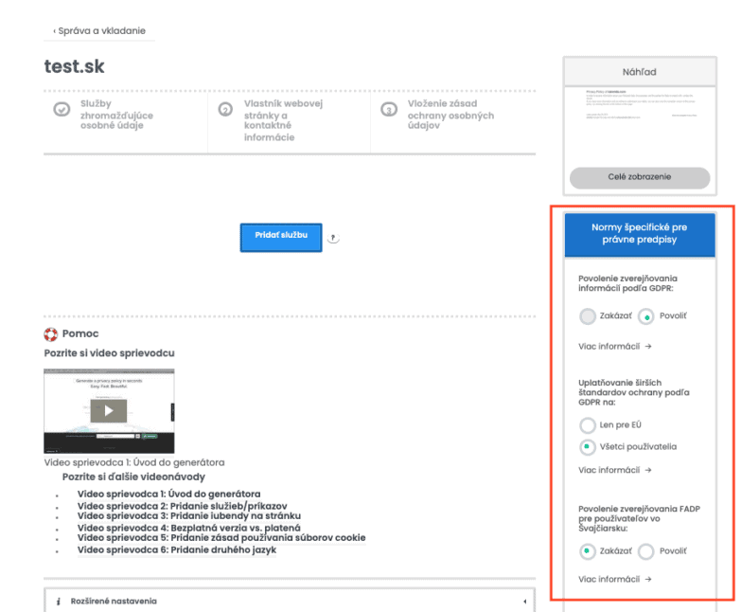The image size is (741, 612).
Task: Choose Len pre EÚ option
Action: [589, 425]
